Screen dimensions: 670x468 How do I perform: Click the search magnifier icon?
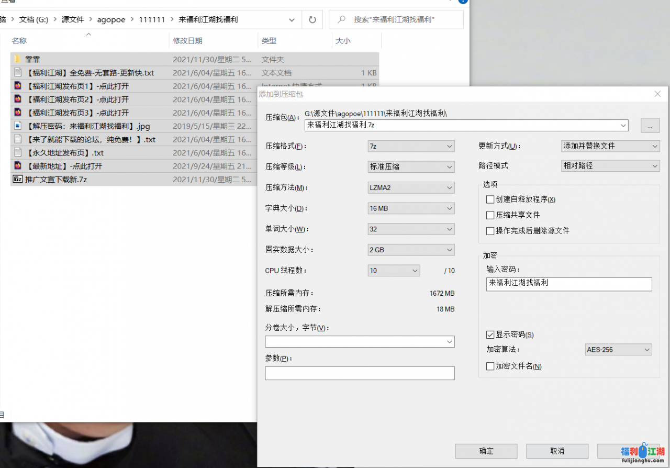pos(342,20)
